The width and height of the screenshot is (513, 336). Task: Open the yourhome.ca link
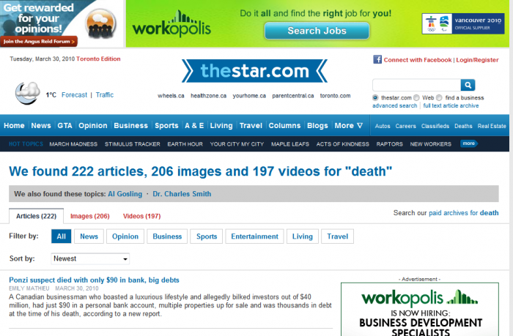(x=249, y=96)
